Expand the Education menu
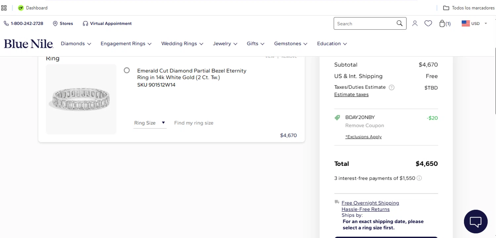This screenshot has width=496, height=238. click(332, 44)
